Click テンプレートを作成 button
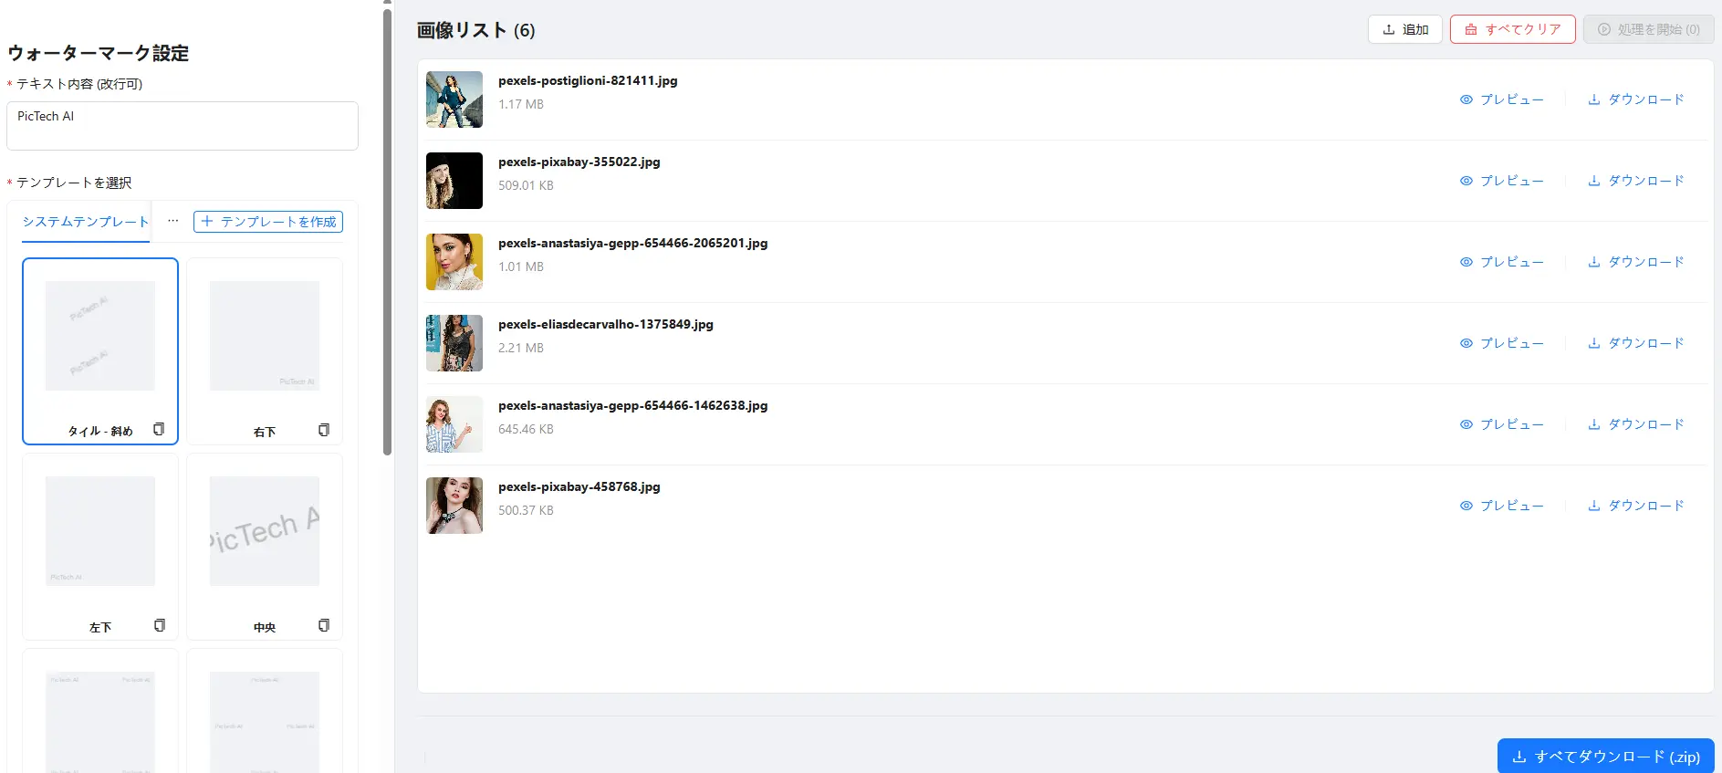 (268, 222)
